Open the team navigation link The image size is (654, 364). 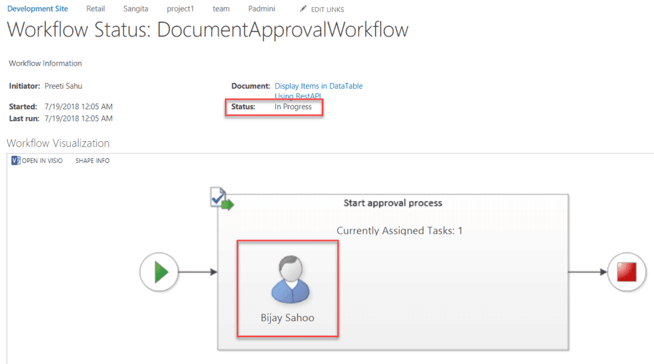point(221,9)
